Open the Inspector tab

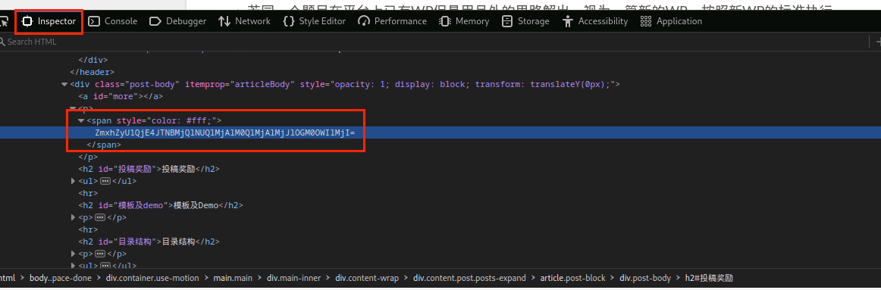pyautogui.click(x=49, y=21)
